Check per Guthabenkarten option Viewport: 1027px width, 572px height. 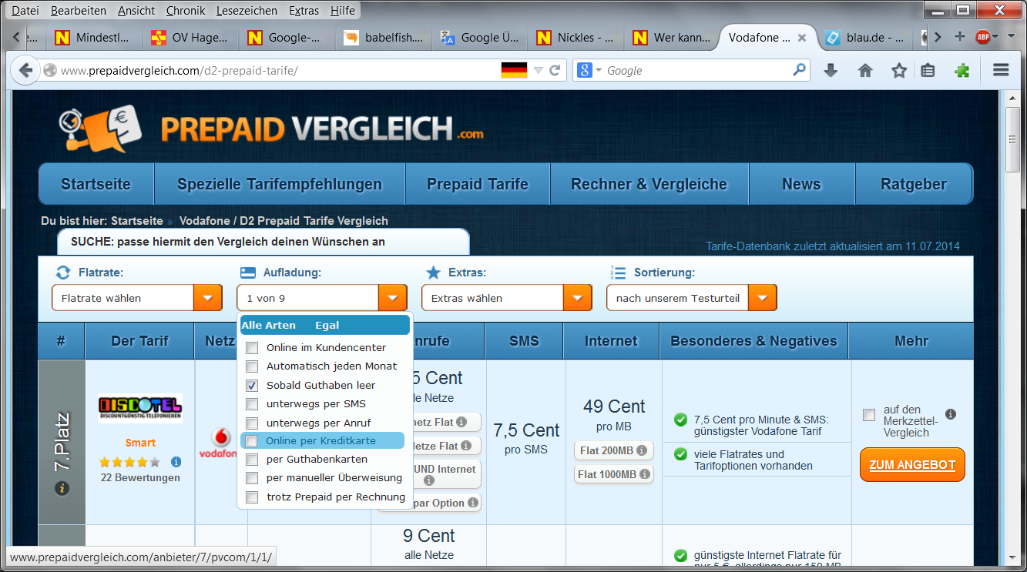click(252, 460)
